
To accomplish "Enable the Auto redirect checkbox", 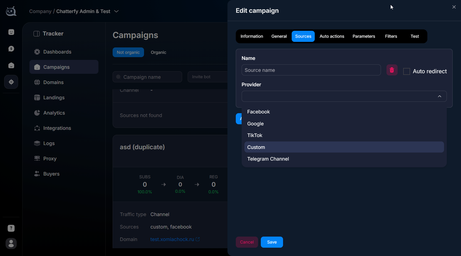I will pos(407,72).
